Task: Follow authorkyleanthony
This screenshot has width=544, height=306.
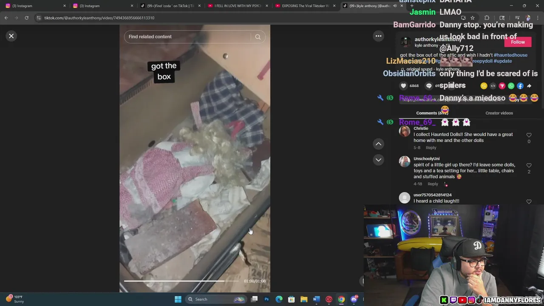Action: coord(518,42)
